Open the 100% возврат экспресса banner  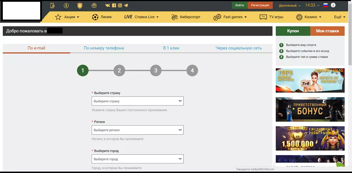pyautogui.click(x=310, y=80)
